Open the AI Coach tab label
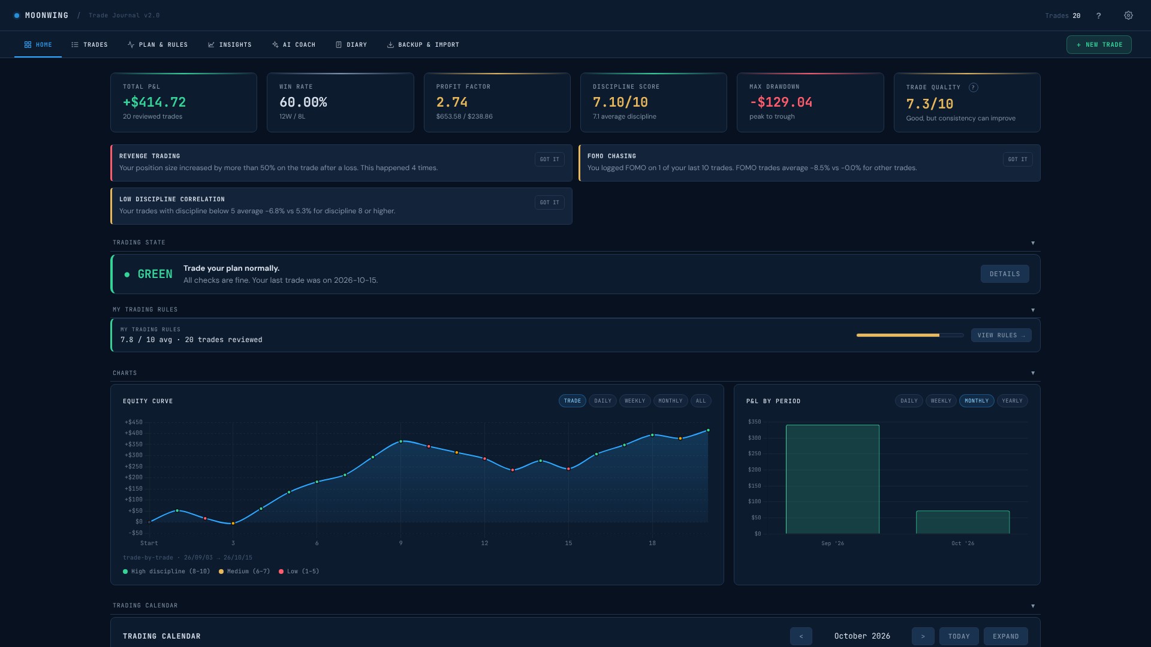The image size is (1151, 647). pyautogui.click(x=299, y=45)
